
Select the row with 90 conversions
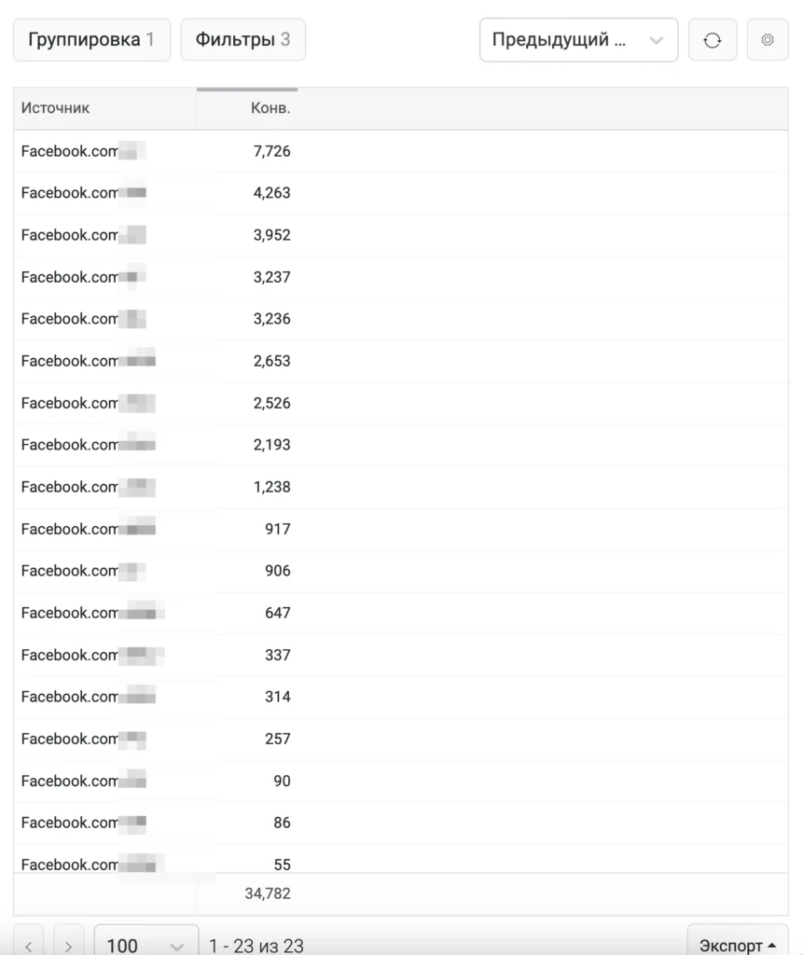coord(400,782)
